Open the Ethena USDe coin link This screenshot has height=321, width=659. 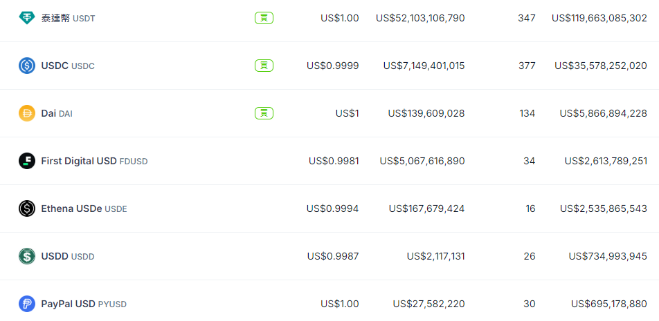pos(71,208)
